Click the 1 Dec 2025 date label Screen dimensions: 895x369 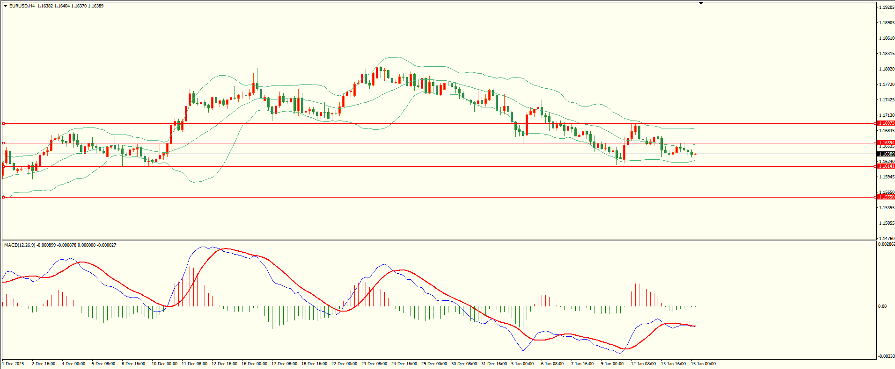pos(13,364)
